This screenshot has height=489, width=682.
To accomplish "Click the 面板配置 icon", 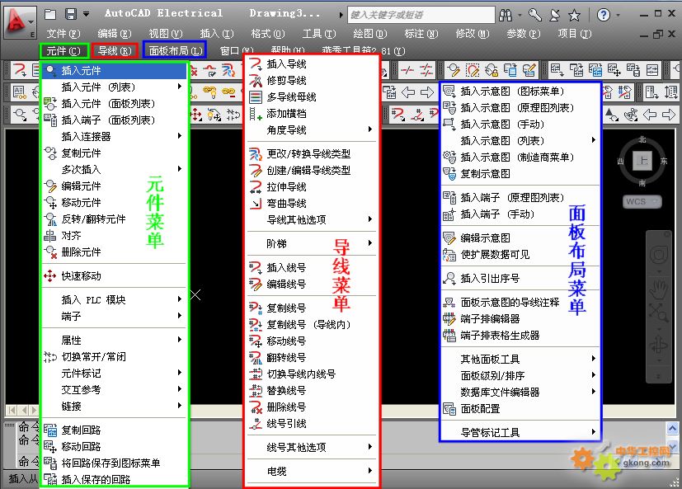I will point(449,408).
